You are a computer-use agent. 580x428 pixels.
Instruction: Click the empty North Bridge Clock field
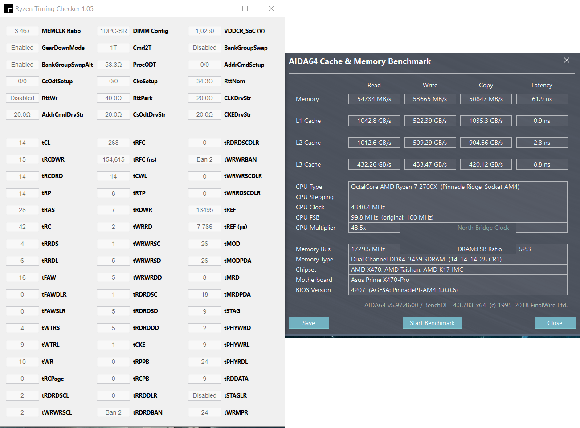click(x=542, y=228)
